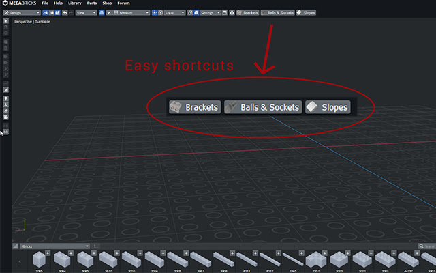
Task: Click the icon left of Bricks dropdown
Action: pyautogui.click(x=15, y=246)
